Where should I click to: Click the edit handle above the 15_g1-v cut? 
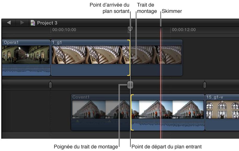click(x=205, y=85)
